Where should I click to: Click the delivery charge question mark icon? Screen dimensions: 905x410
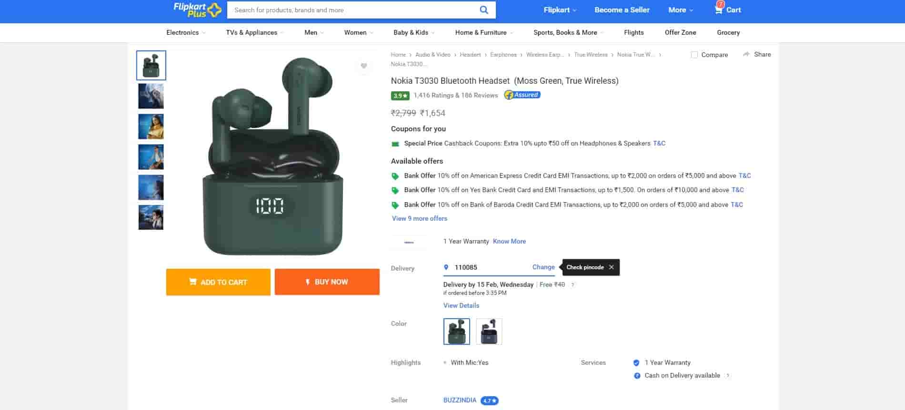pyautogui.click(x=573, y=285)
